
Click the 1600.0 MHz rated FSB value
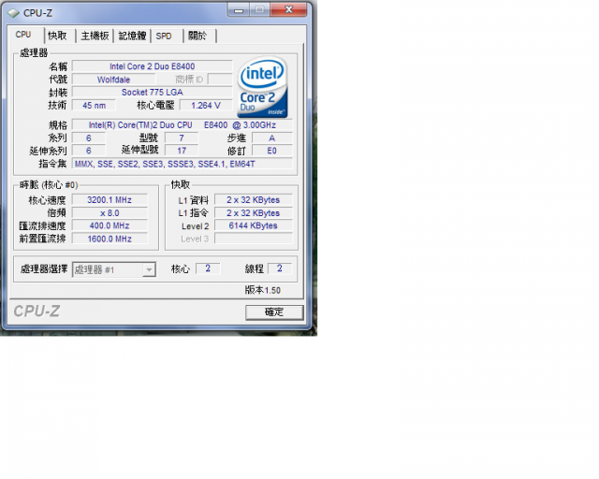(110, 239)
